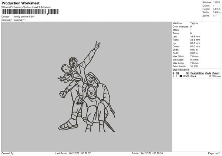Click the 'Black' thread description

194,76
